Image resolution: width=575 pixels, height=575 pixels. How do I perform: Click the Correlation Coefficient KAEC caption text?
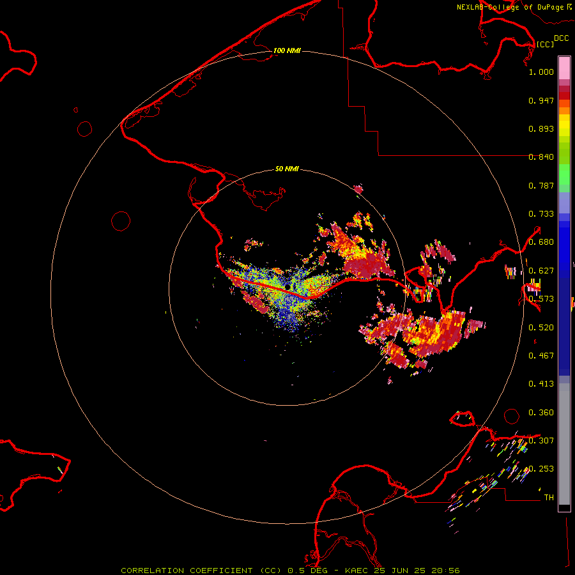click(290, 571)
